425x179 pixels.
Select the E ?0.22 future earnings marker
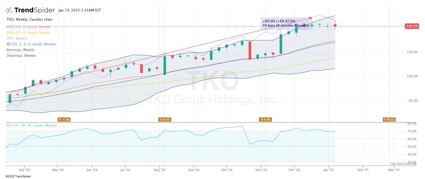coord(389,119)
